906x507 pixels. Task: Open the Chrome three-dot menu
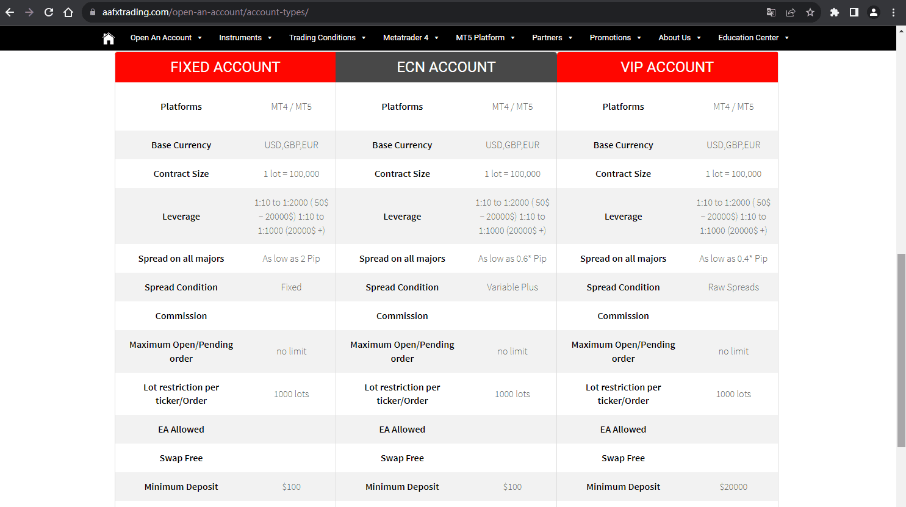893,12
